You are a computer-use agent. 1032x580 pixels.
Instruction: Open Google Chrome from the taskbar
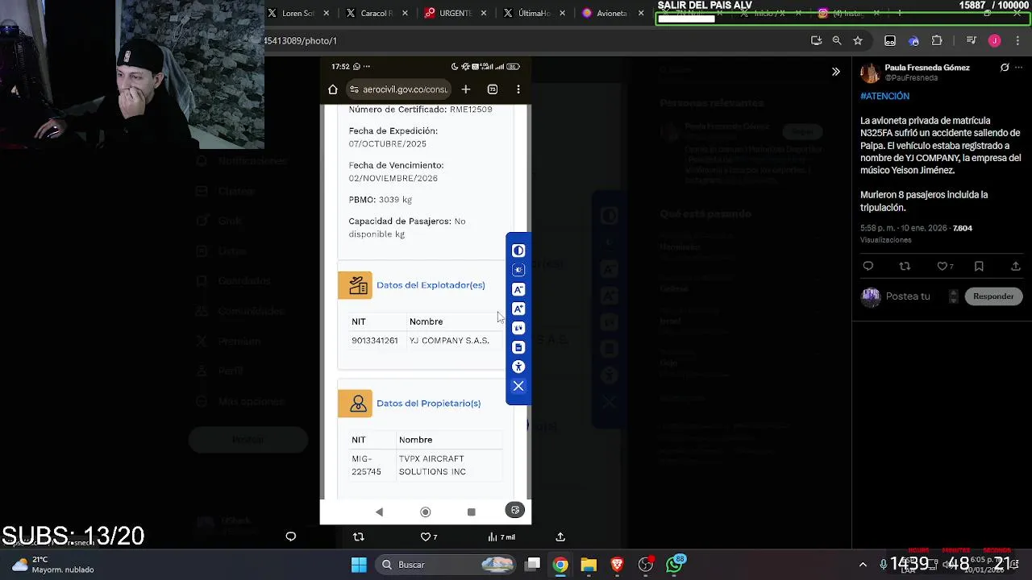(x=560, y=565)
